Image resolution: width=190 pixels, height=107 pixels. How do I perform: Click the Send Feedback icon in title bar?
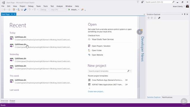pos(142,2)
